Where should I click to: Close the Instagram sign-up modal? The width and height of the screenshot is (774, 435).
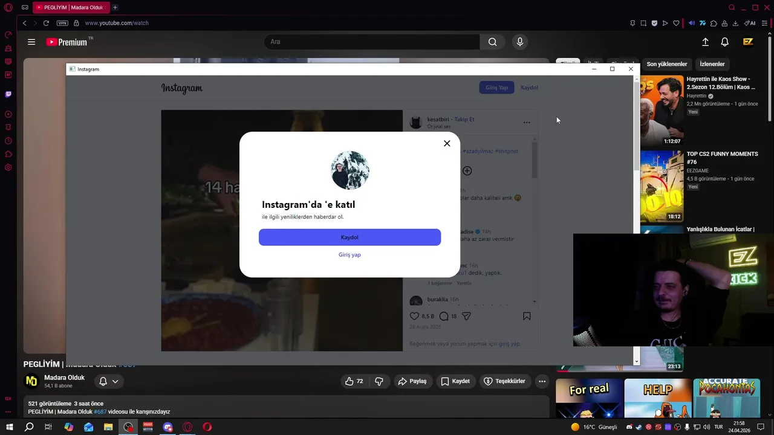[447, 143]
